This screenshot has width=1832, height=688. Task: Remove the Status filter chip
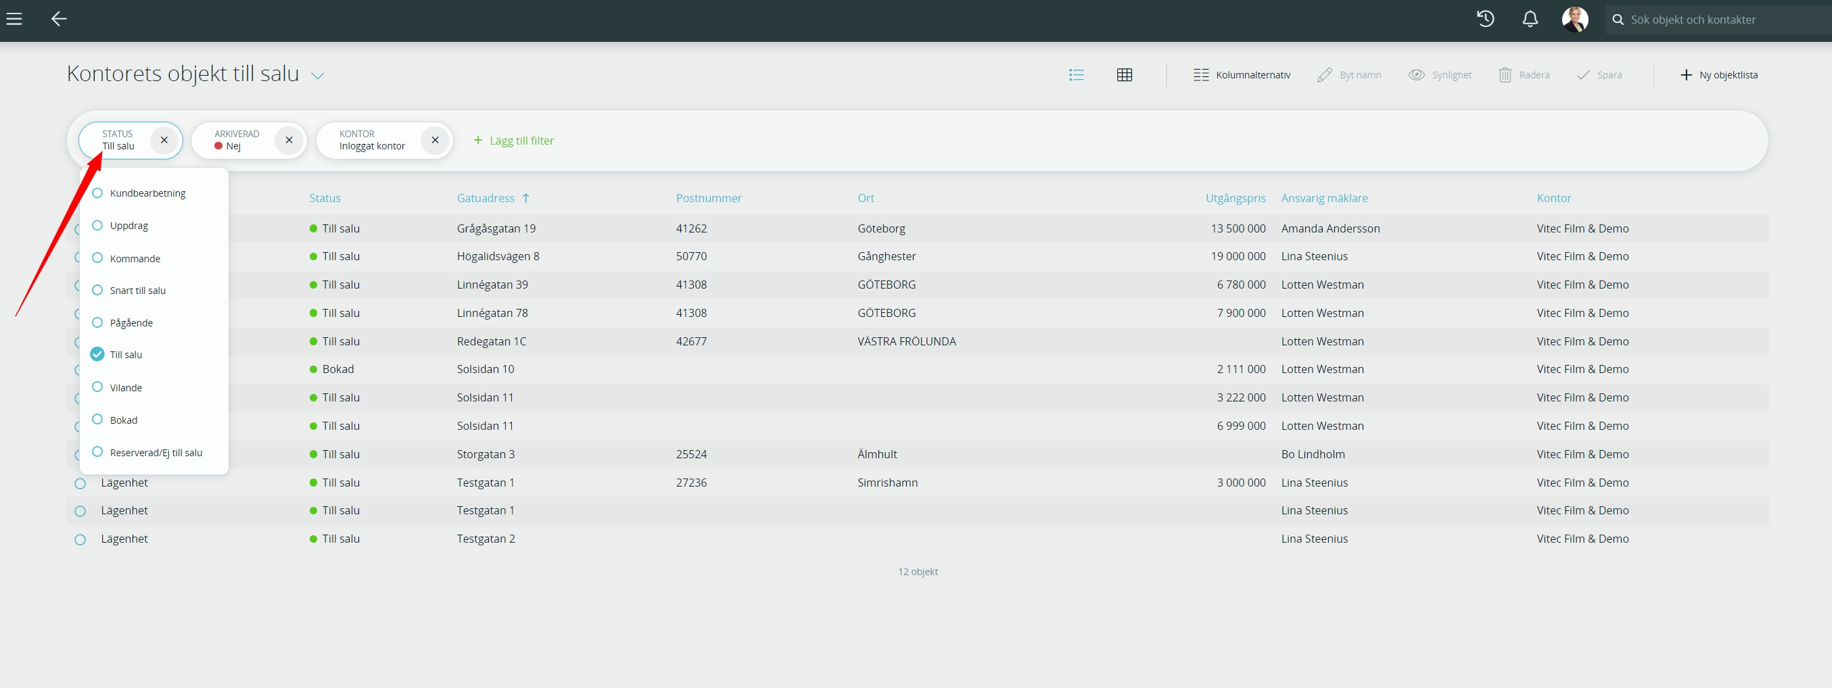click(x=164, y=140)
